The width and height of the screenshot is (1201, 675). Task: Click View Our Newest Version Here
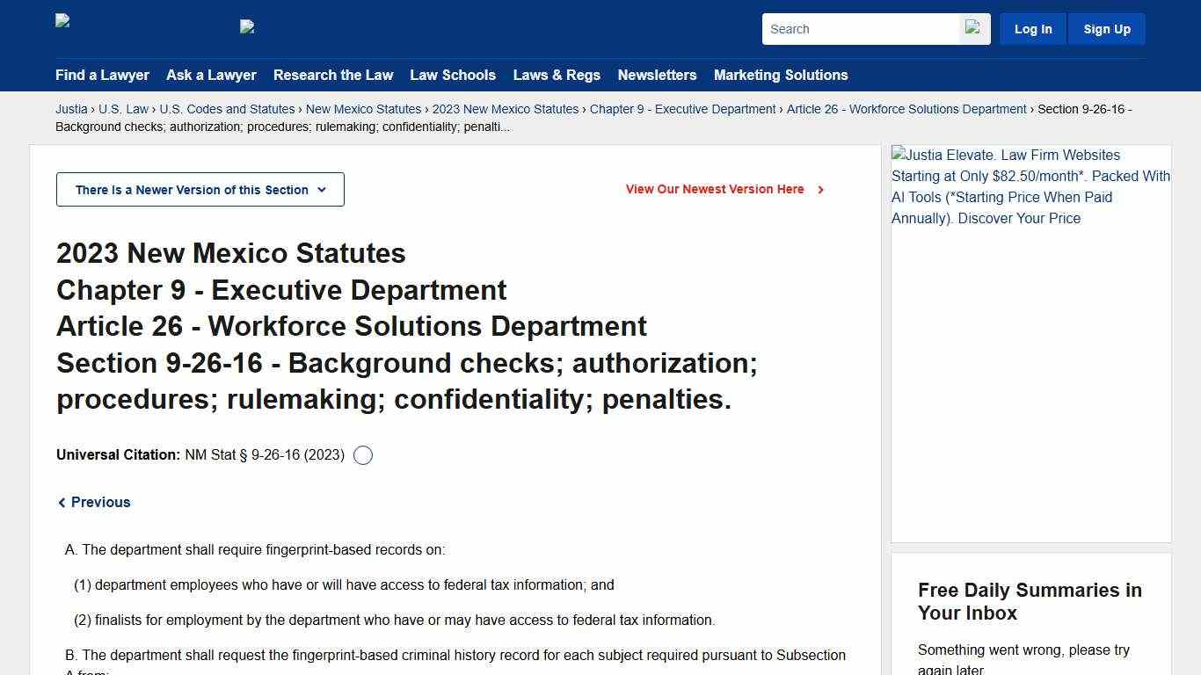715,189
